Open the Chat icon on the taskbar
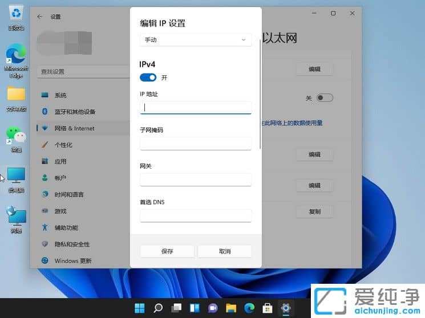This screenshot has width=425, height=318. point(213,308)
